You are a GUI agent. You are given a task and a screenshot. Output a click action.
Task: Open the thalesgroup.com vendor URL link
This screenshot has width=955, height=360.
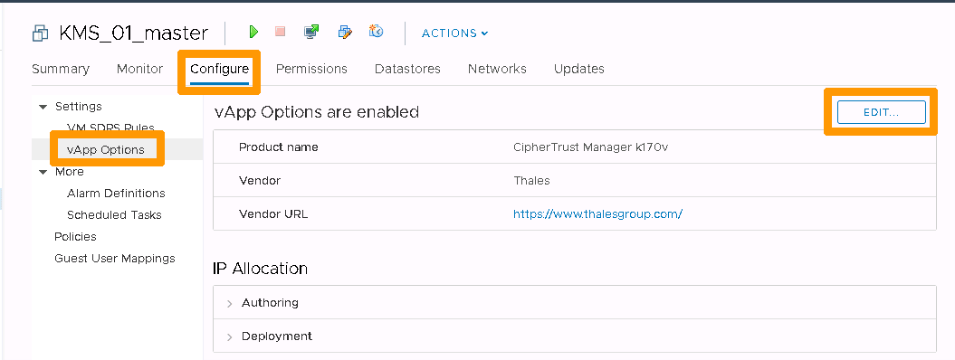tap(597, 214)
